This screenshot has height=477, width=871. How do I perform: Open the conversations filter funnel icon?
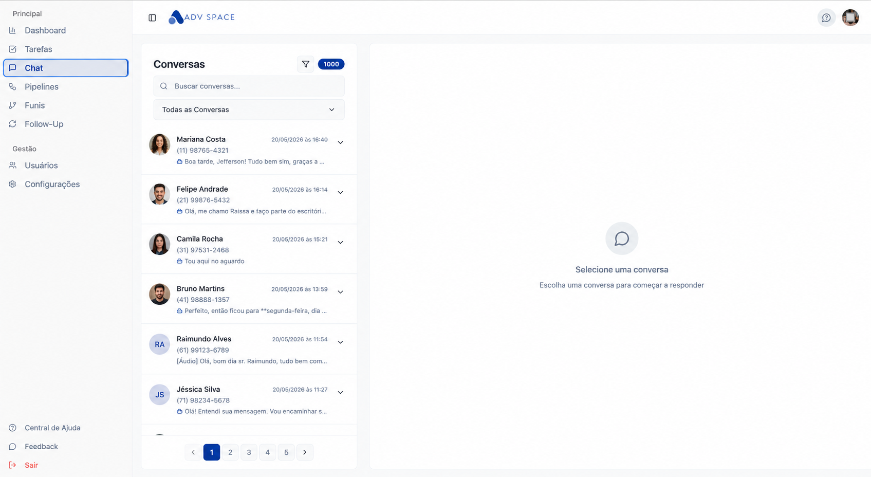[x=306, y=64]
